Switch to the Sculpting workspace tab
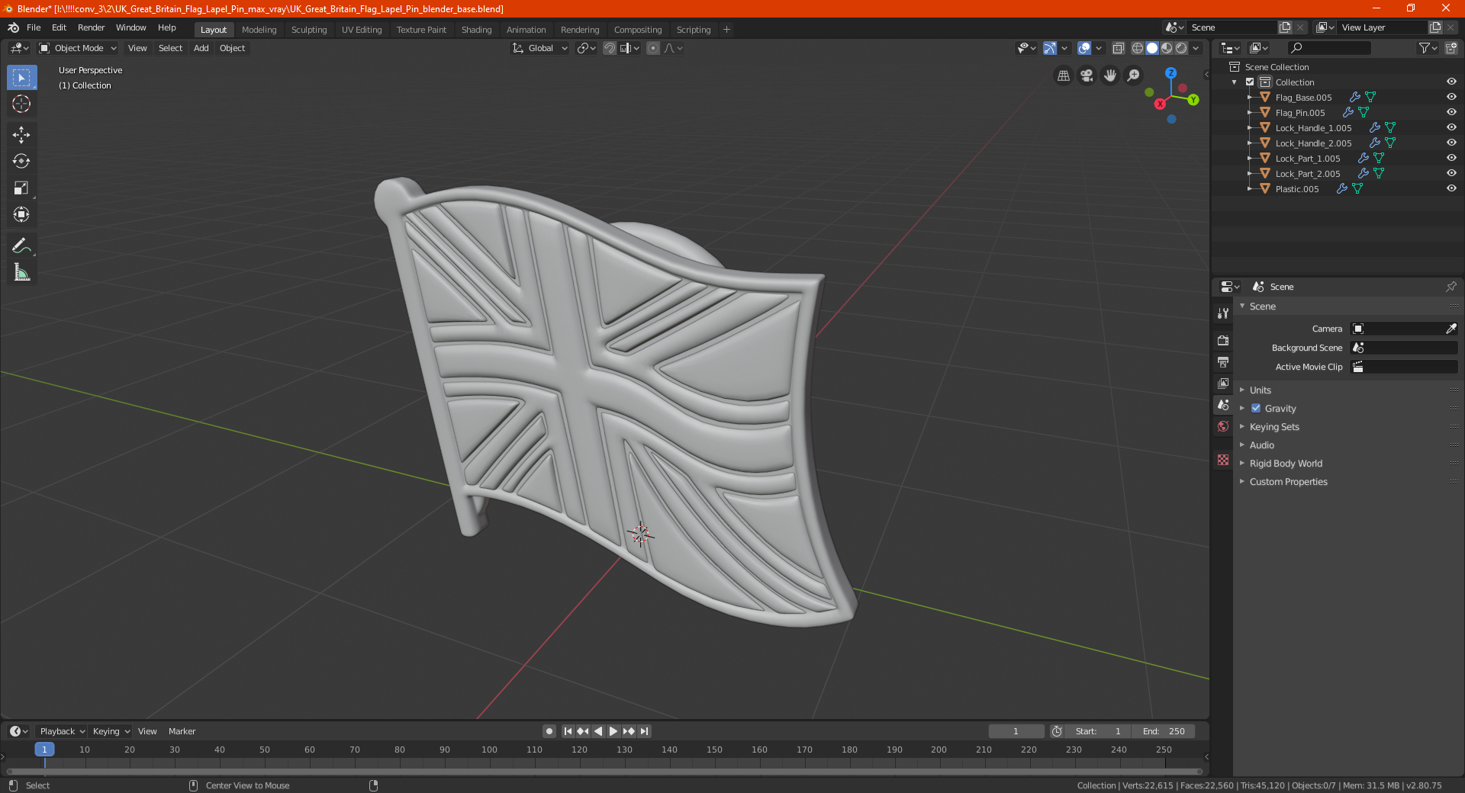 point(309,30)
